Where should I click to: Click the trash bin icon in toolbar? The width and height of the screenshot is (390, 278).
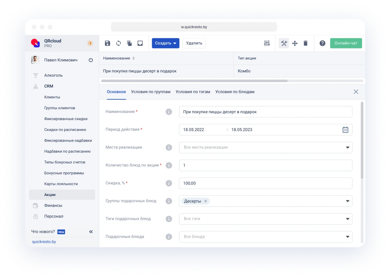pyautogui.click(x=306, y=43)
